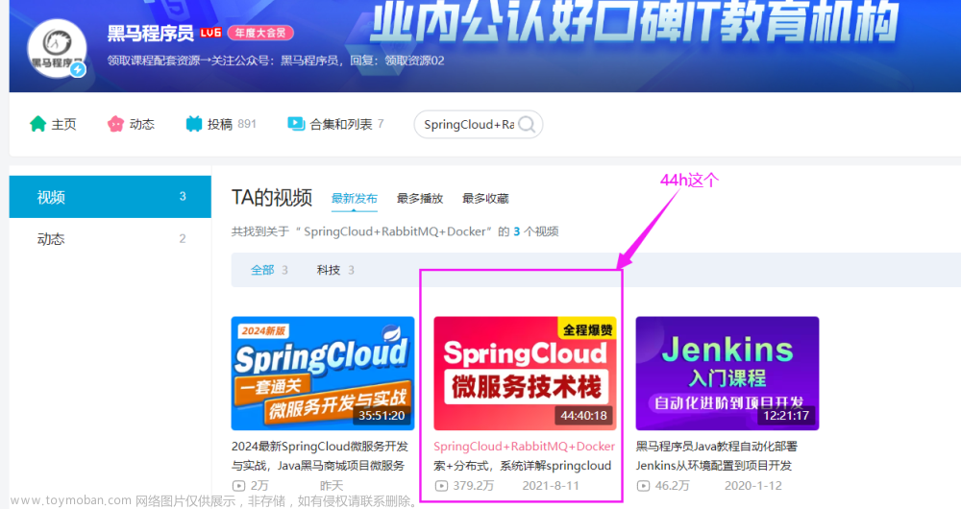The image size is (961, 509).
Task: Click the magnifier search icon
Action: 527,124
